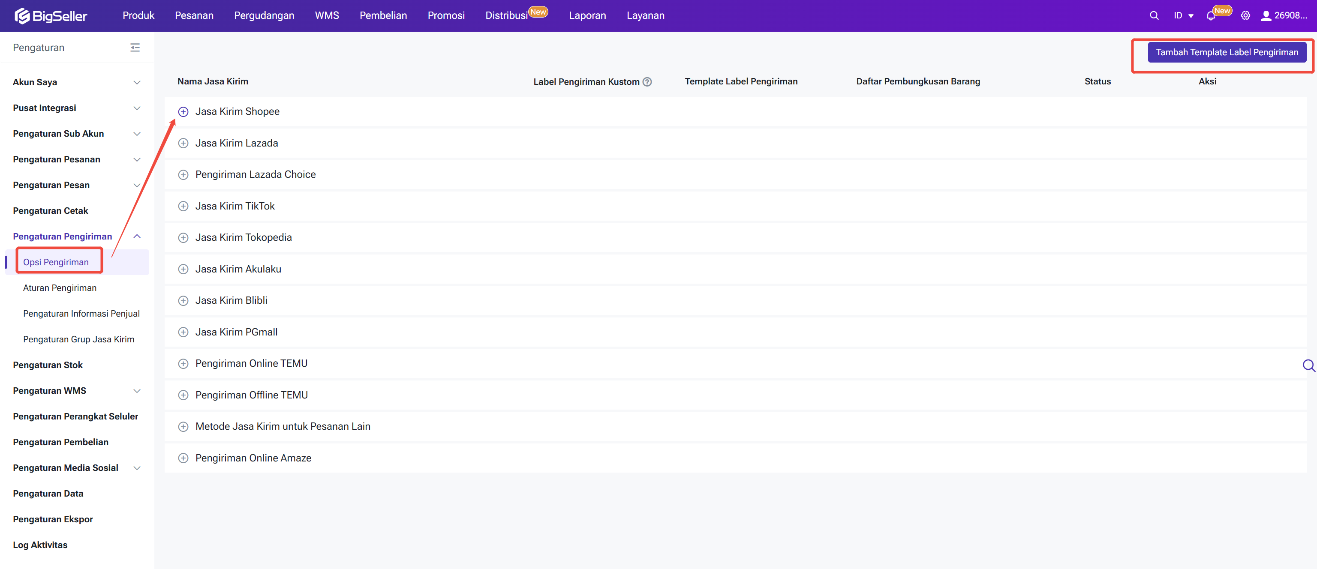Open the Distribusi top menu
1317x569 pixels.
(506, 15)
